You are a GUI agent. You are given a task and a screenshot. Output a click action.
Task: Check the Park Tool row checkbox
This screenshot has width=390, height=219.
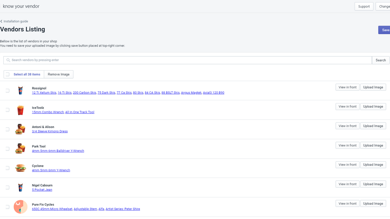[x=8, y=149]
